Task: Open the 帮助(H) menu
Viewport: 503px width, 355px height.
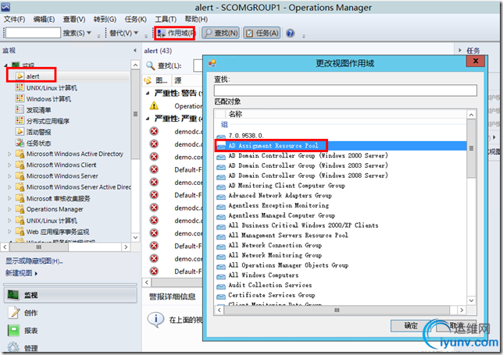Action: coord(196,20)
